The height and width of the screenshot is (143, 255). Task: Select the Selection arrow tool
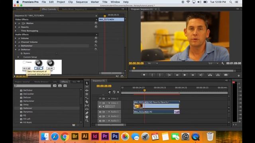coord(87,83)
